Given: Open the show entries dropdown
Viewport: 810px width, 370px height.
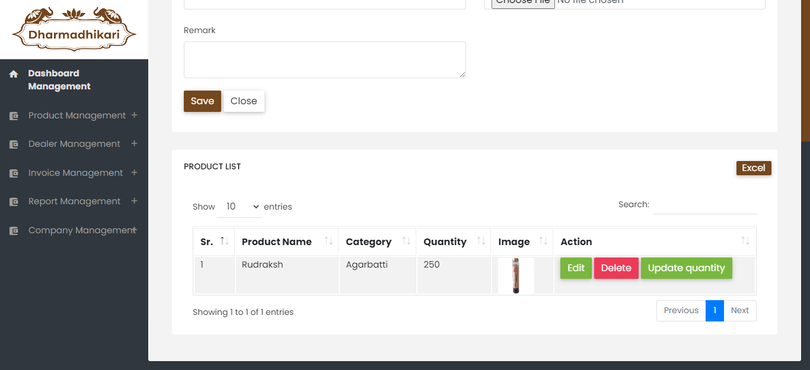Looking at the screenshot, I should 240,207.
